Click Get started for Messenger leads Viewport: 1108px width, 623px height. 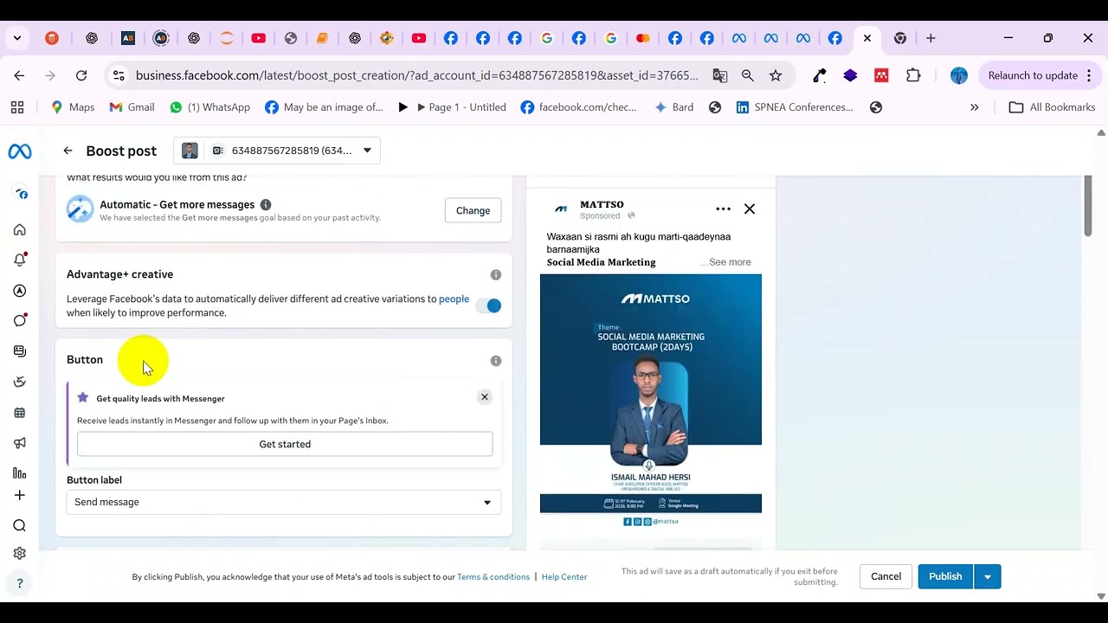click(285, 444)
